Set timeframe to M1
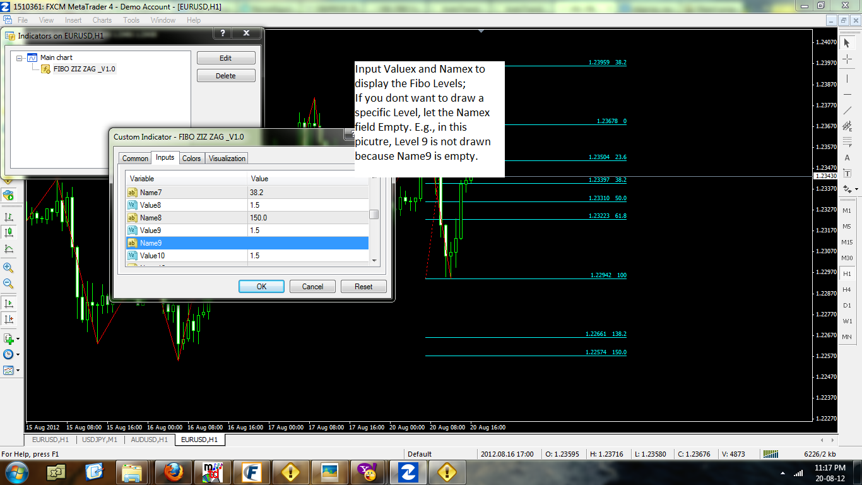The image size is (862, 485). pos(847,210)
